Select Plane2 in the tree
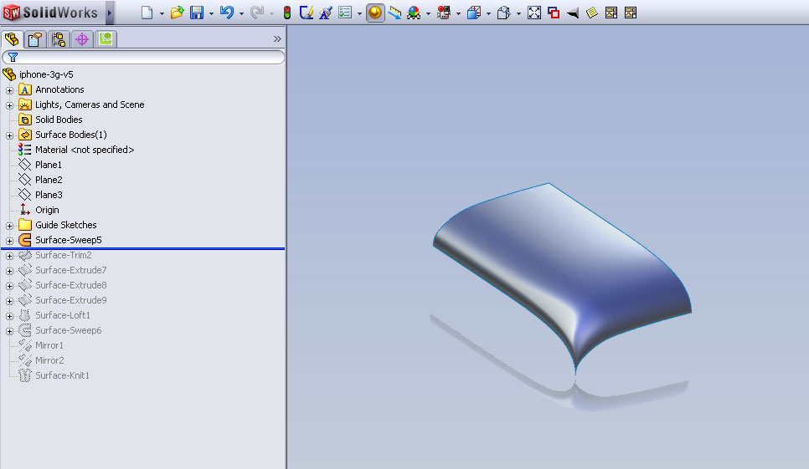This screenshot has height=469, width=809. [49, 180]
